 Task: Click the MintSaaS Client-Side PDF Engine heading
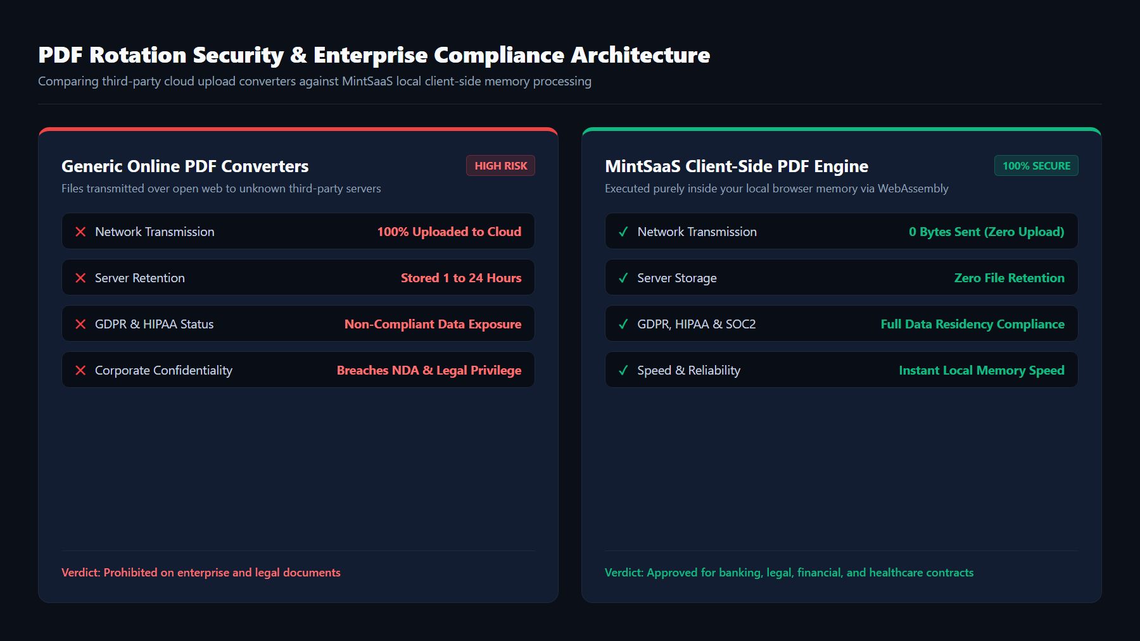tap(737, 166)
